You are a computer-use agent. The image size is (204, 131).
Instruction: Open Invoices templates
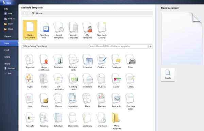click(102, 81)
